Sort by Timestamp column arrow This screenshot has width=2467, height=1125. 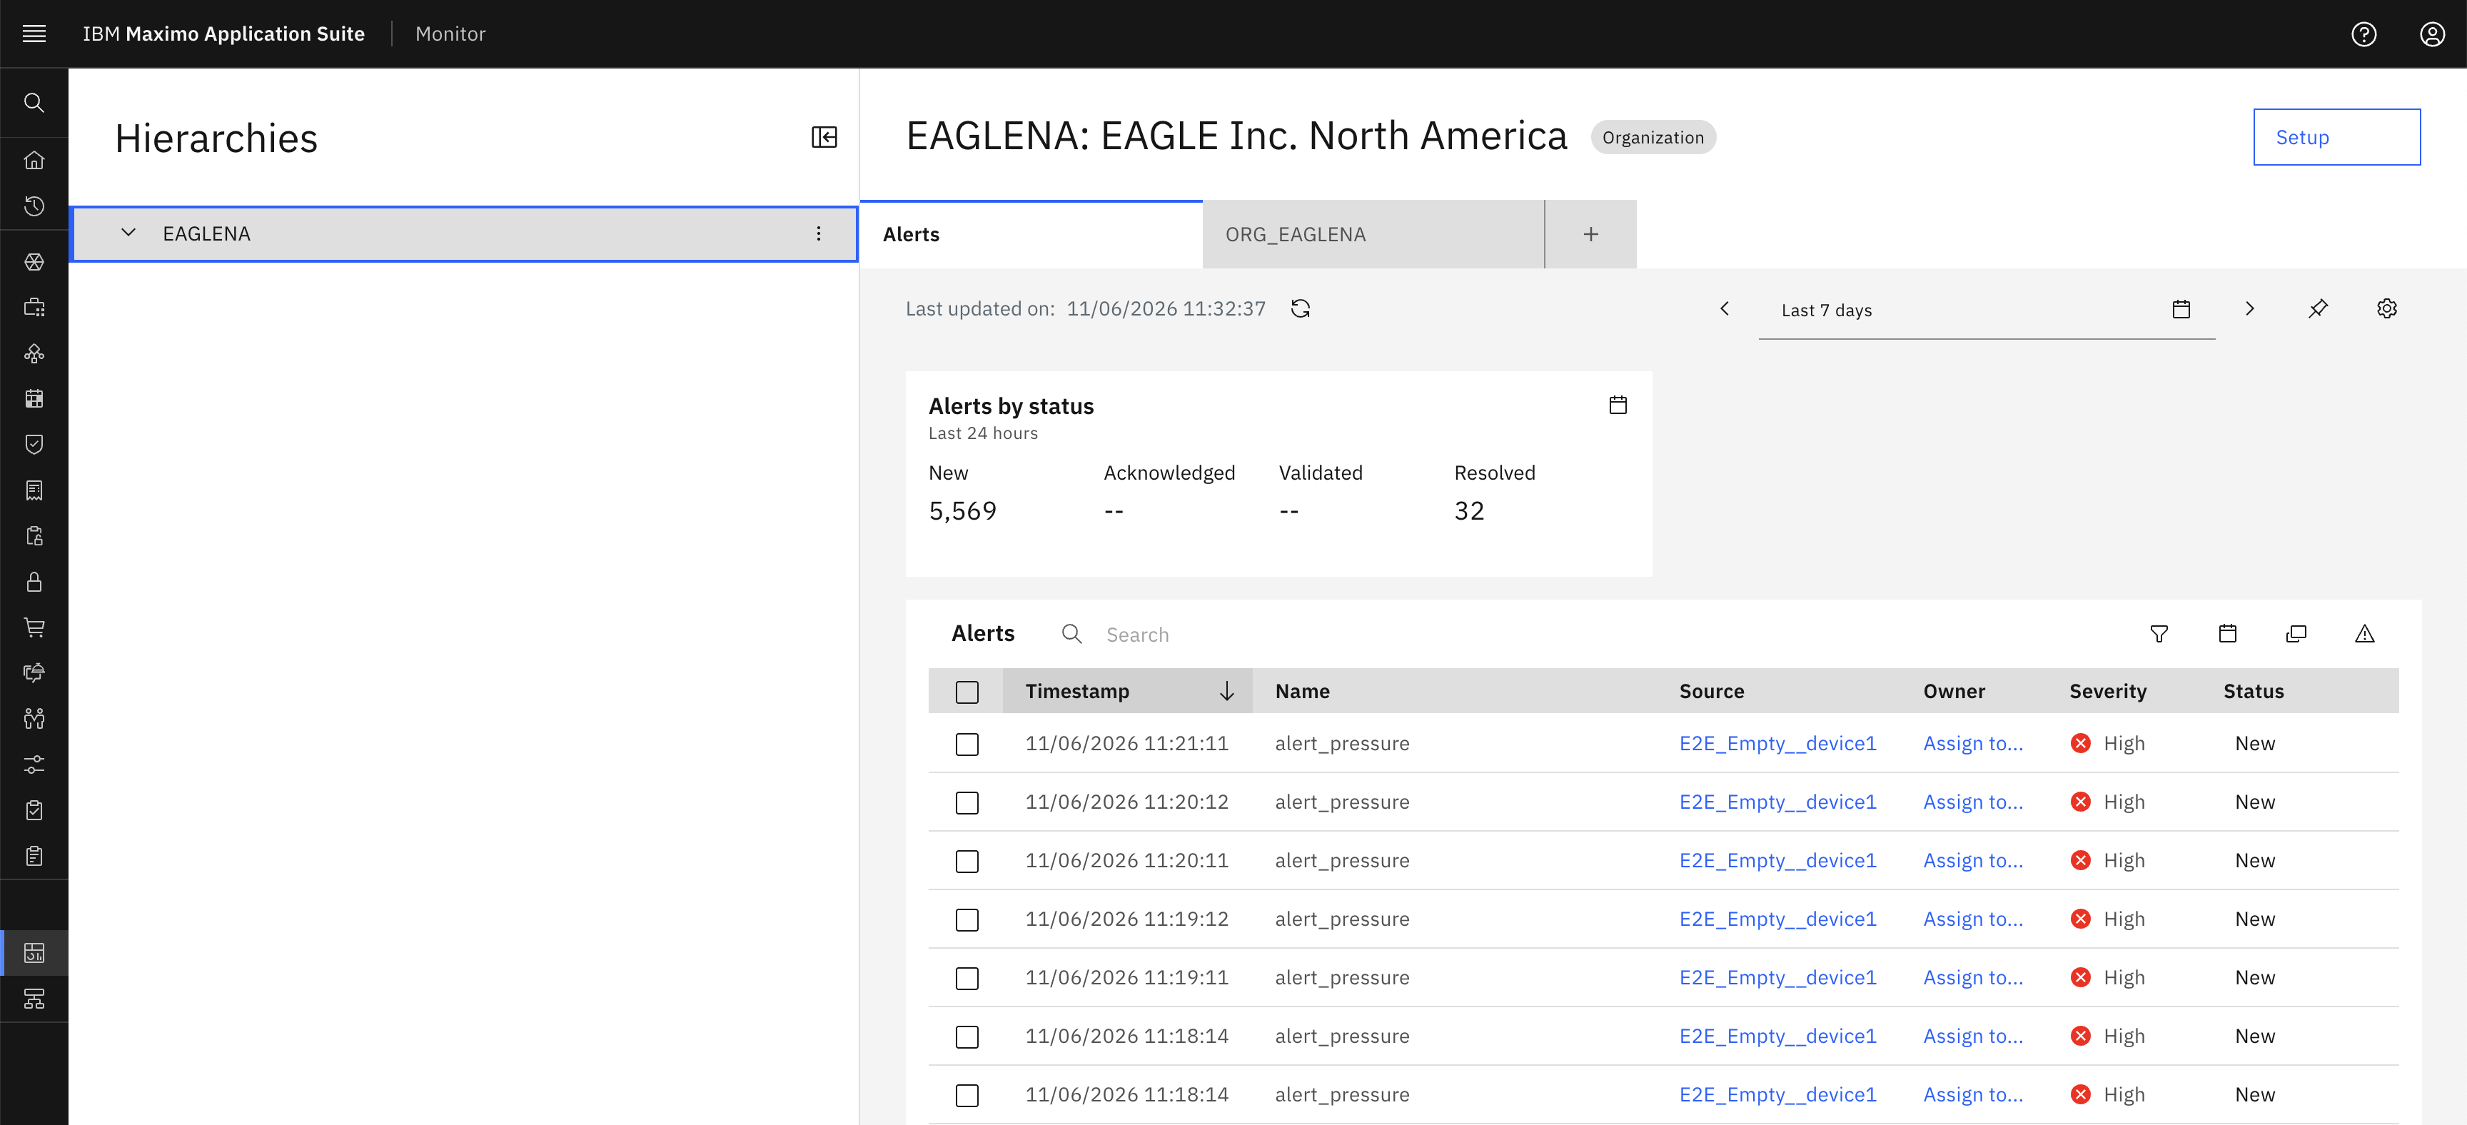pos(1227,691)
